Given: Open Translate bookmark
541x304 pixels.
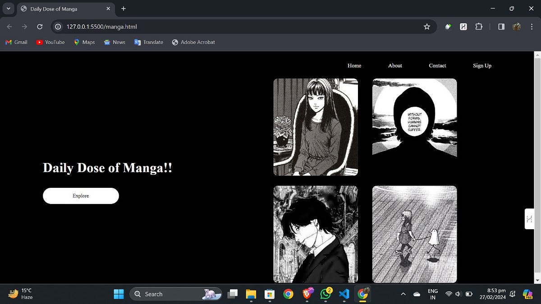Looking at the screenshot, I should click(149, 42).
